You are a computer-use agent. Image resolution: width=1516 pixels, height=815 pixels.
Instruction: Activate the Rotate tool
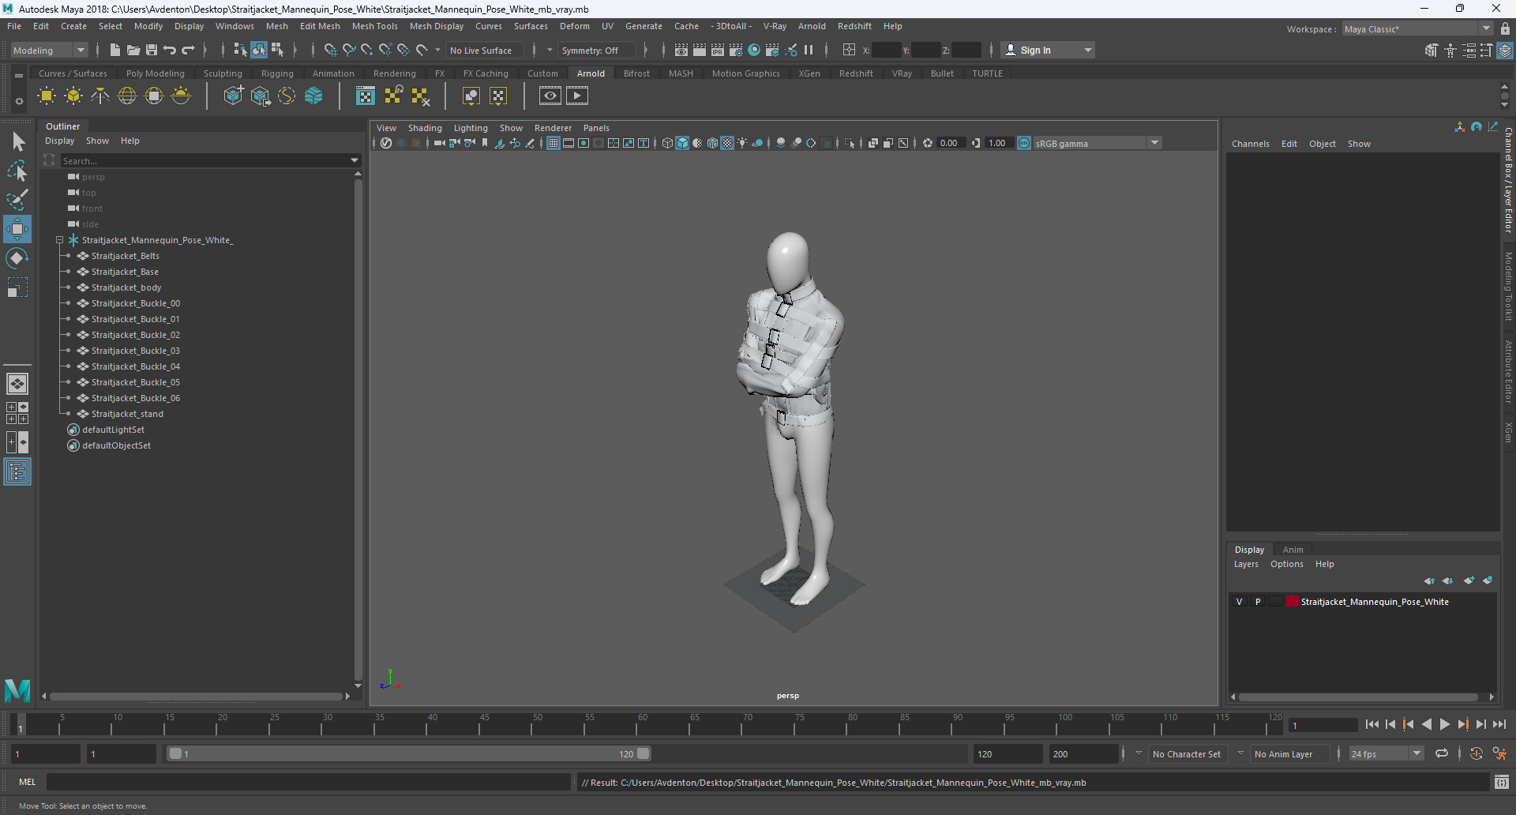pos(17,259)
